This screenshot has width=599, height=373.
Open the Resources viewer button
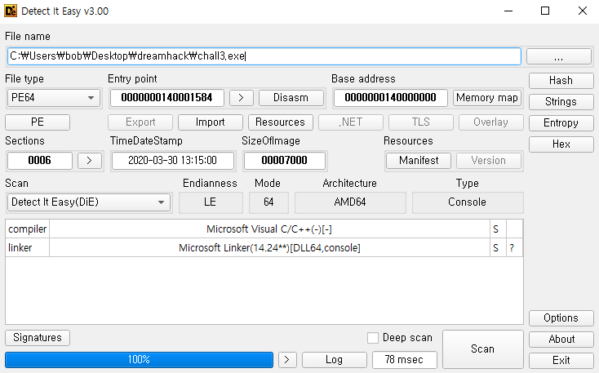coord(281,122)
